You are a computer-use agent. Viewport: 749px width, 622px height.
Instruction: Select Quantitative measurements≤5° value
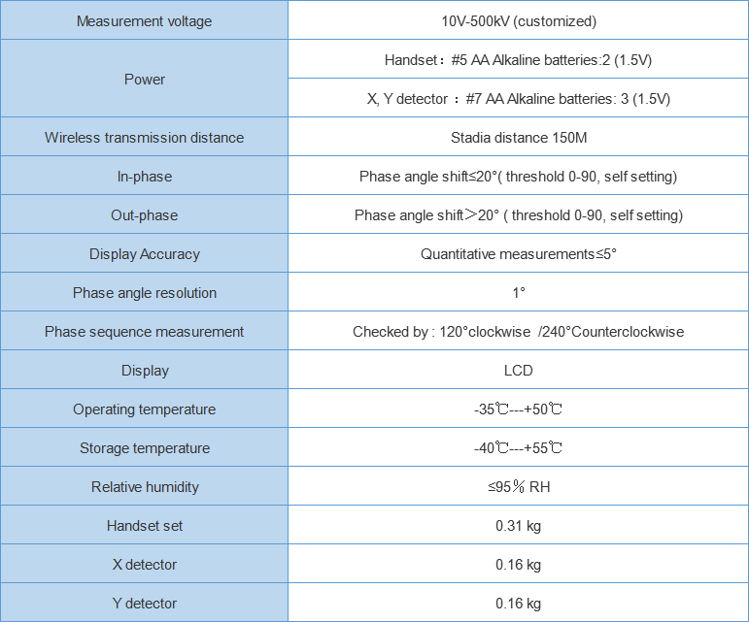click(518, 254)
